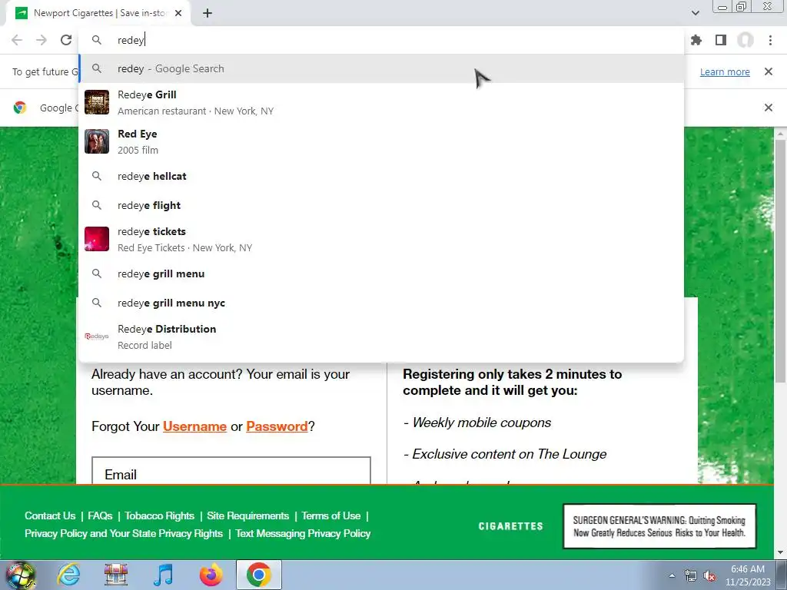787x590 pixels.
Task: Open the FAQs footer link
Action: [100, 515]
